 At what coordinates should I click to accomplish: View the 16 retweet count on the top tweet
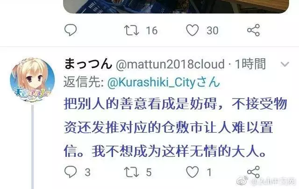[x=152, y=30]
